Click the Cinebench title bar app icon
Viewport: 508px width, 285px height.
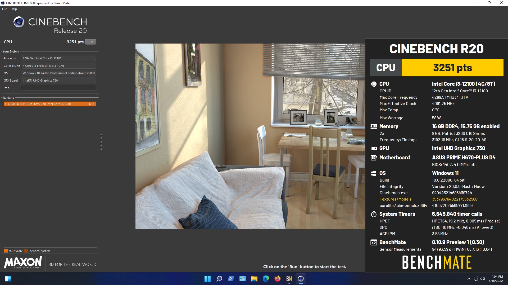pos(3,3)
